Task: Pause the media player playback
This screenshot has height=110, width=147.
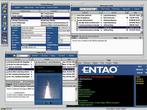Action: click(46, 103)
